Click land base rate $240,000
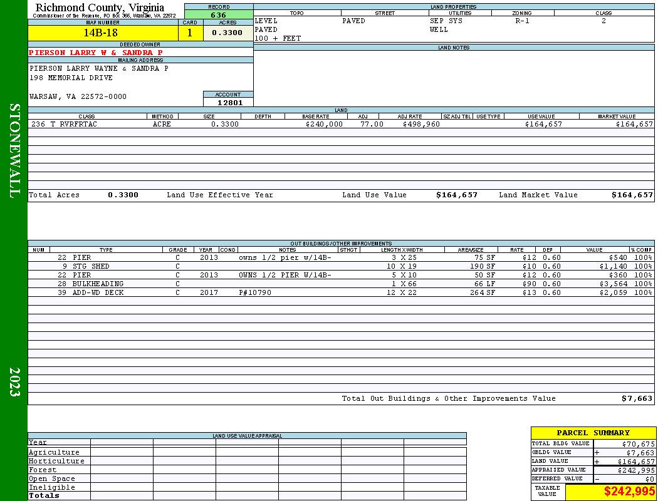 coord(324,124)
